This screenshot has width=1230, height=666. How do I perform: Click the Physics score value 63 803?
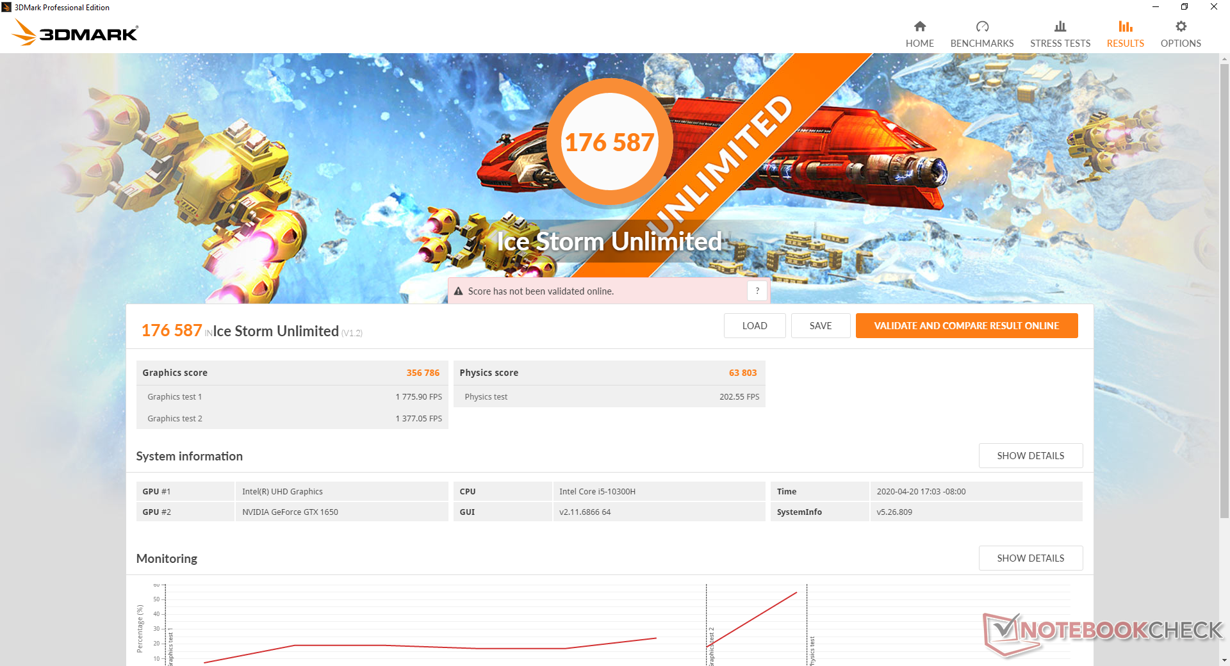[x=742, y=373]
